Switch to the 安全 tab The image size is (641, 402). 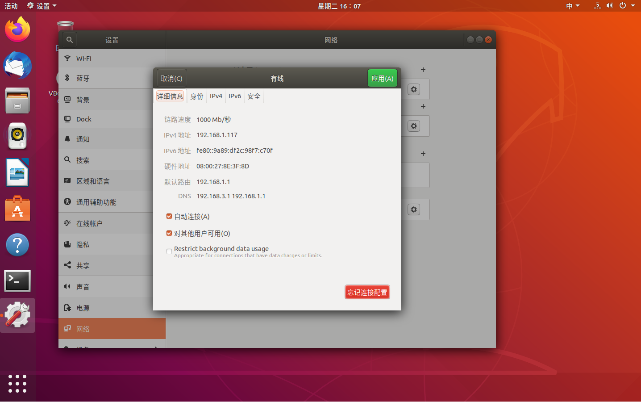click(254, 96)
